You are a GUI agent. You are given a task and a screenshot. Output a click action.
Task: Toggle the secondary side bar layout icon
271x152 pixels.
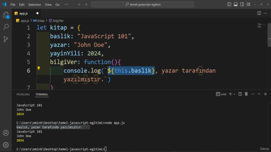pyautogui.click(x=242, y=5)
